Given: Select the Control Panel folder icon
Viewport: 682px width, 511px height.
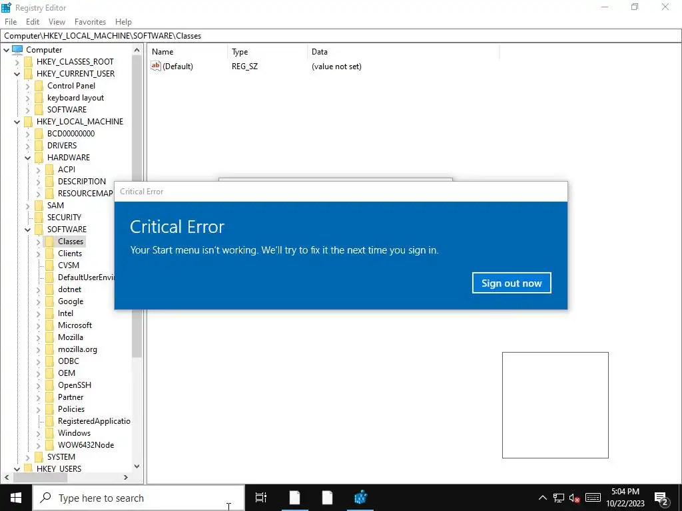Looking at the screenshot, I should point(39,86).
